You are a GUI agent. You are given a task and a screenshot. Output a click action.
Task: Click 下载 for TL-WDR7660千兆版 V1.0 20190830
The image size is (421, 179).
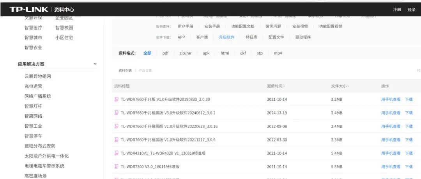coord(409,99)
